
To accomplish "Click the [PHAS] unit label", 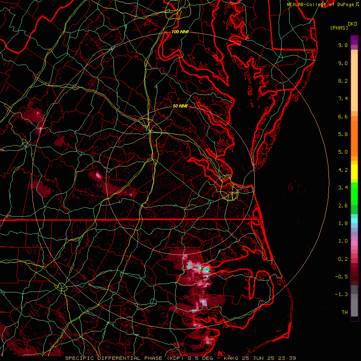I will [339, 28].
